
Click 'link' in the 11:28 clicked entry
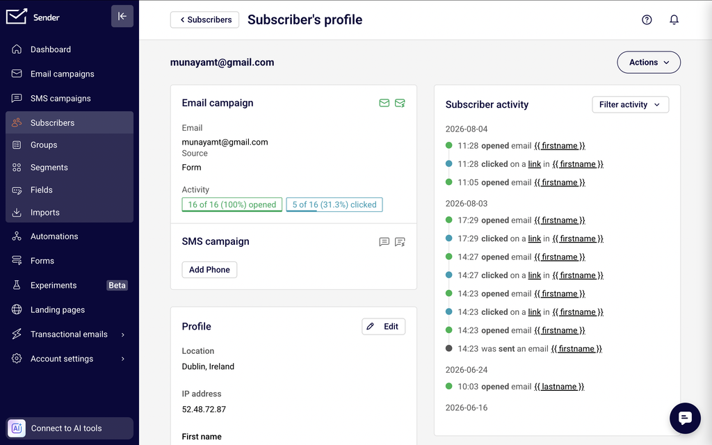point(535,164)
